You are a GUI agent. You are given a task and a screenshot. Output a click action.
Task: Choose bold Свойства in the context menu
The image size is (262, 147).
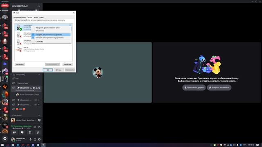click(51, 42)
